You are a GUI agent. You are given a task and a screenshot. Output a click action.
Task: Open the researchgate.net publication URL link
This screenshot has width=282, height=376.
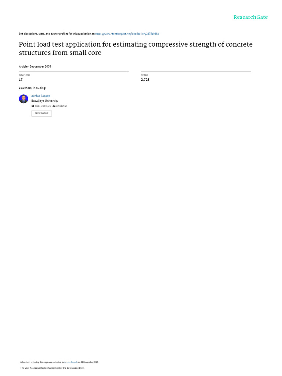tap(127, 34)
